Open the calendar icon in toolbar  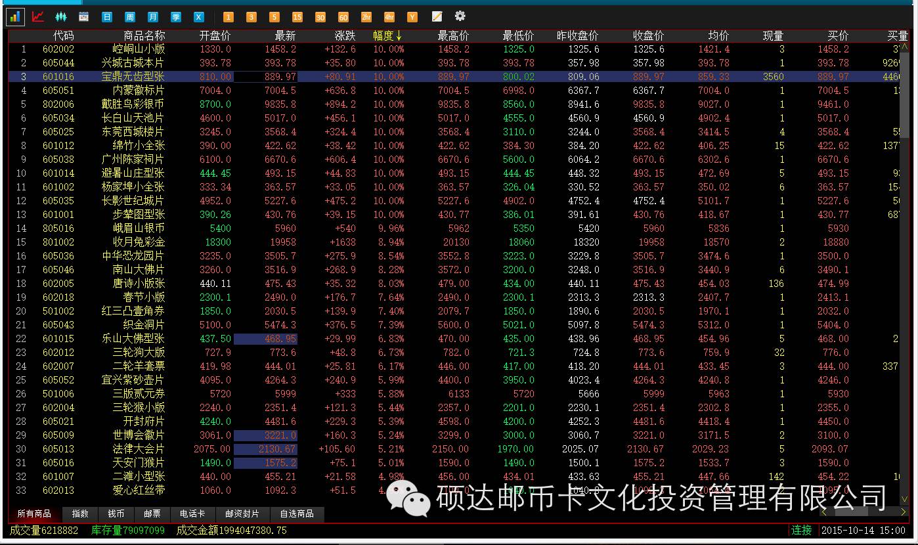click(83, 17)
